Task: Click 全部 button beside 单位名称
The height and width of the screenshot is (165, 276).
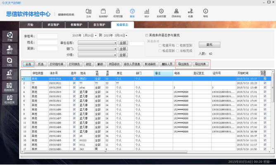Action: 123,43
